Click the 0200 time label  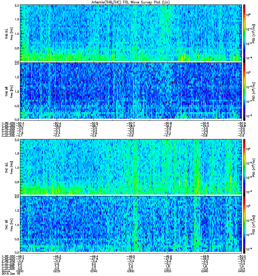coord(19,271)
